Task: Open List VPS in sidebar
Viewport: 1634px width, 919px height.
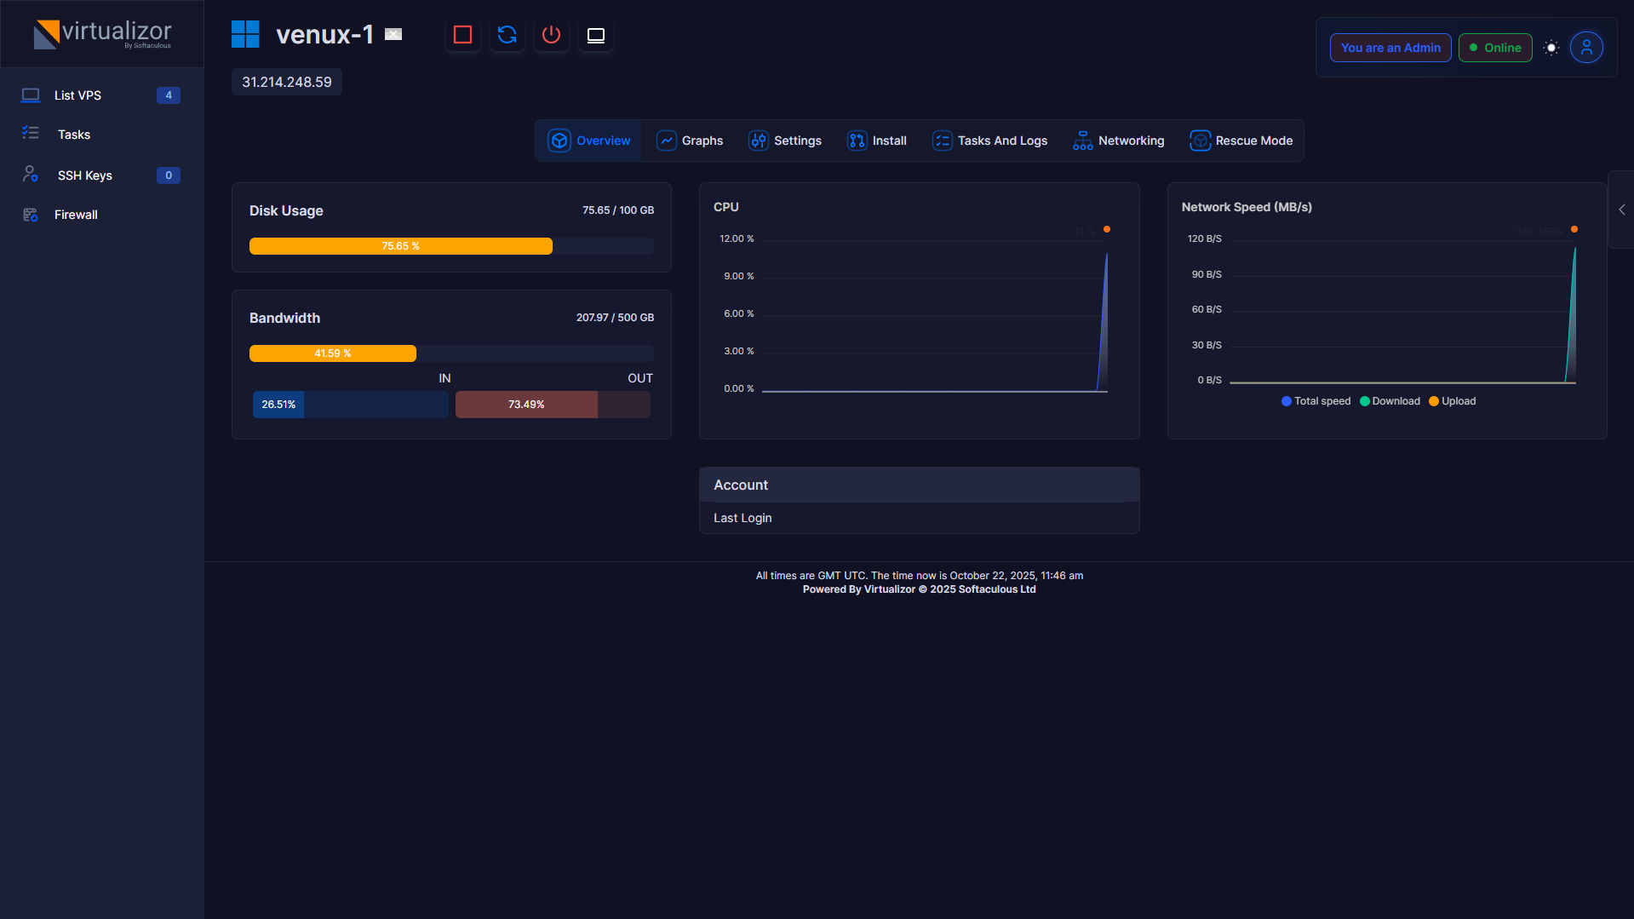Action: click(77, 95)
